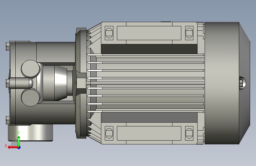Viewport: 256px width, 166px height.
Task: Select the cylindrical port below the pump body
Action: click(x=30, y=133)
